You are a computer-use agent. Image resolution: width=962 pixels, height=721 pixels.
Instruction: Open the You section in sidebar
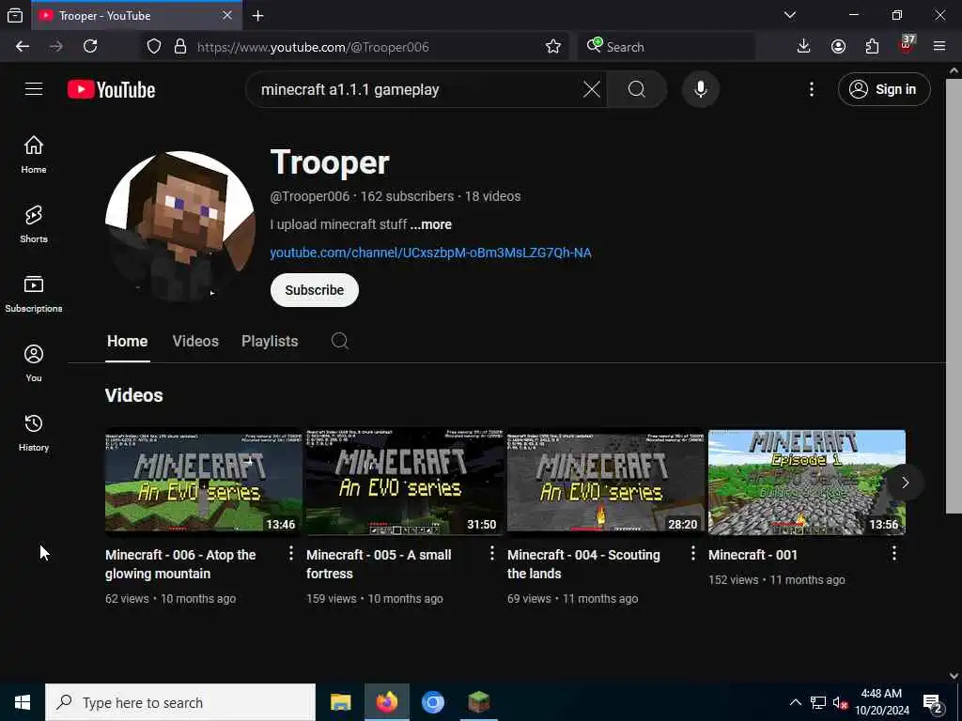34,363
